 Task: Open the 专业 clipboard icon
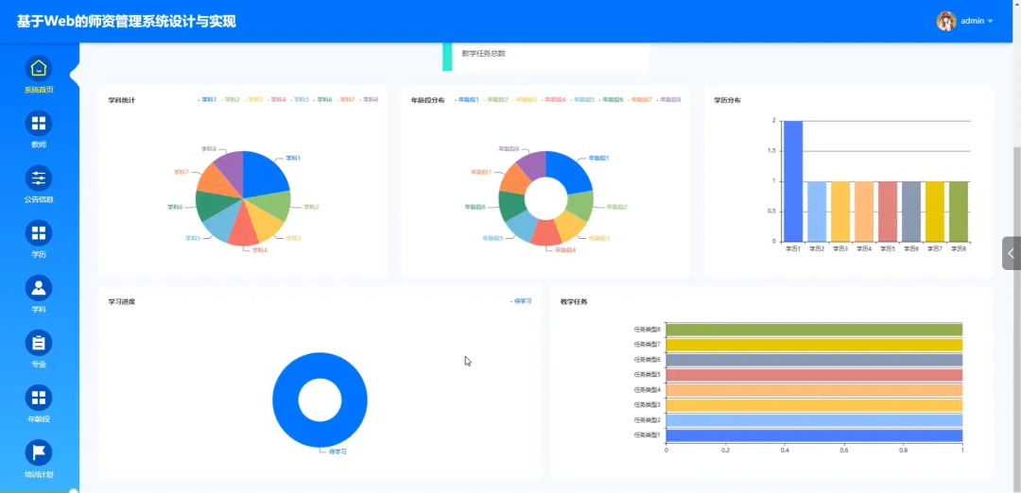point(39,343)
